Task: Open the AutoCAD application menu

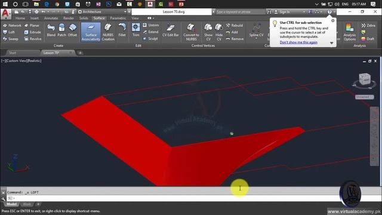Action: tap(5, 14)
